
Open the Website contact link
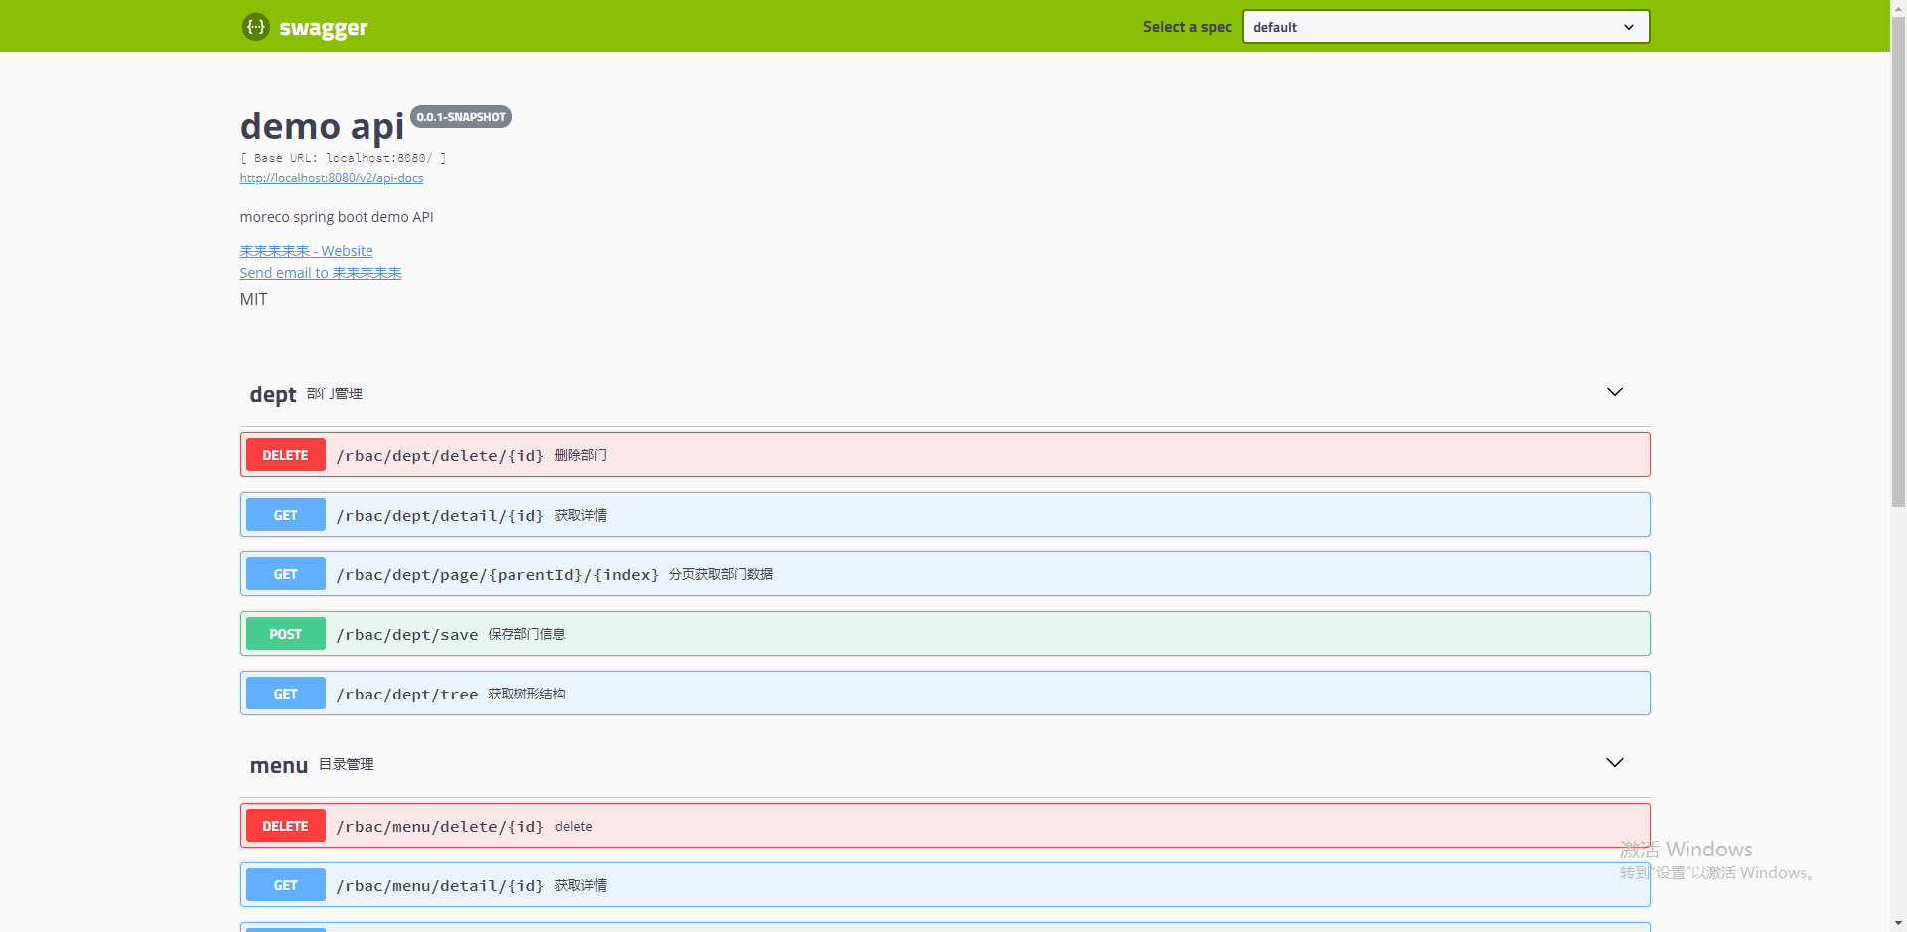click(306, 251)
